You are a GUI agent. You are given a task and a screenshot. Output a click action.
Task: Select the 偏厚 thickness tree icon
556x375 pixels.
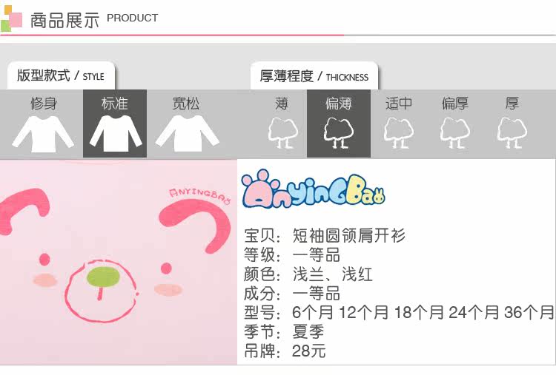(x=455, y=133)
